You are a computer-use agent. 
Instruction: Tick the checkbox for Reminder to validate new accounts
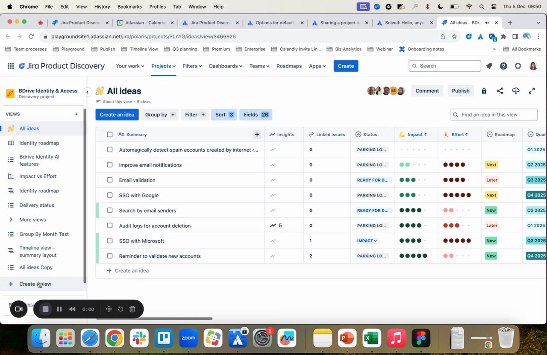pyautogui.click(x=110, y=256)
